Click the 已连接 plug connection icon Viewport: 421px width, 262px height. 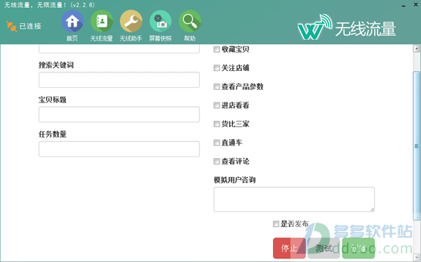coord(11,26)
